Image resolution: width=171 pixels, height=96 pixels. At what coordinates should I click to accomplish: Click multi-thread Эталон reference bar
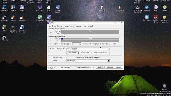(90, 41)
